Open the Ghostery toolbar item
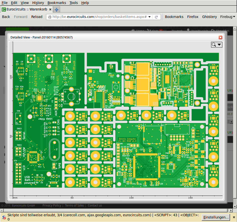Viewport: 237px width, 222px height. (x=209, y=17)
